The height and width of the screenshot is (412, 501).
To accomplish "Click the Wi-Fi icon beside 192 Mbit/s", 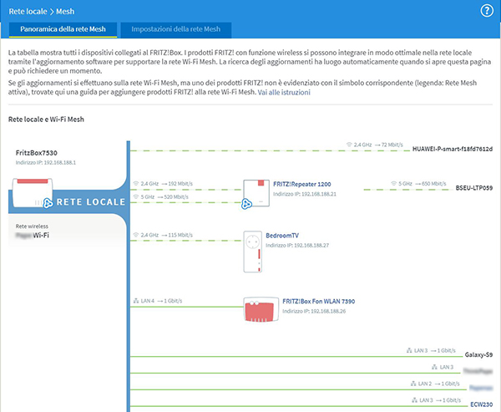I will [x=136, y=184].
